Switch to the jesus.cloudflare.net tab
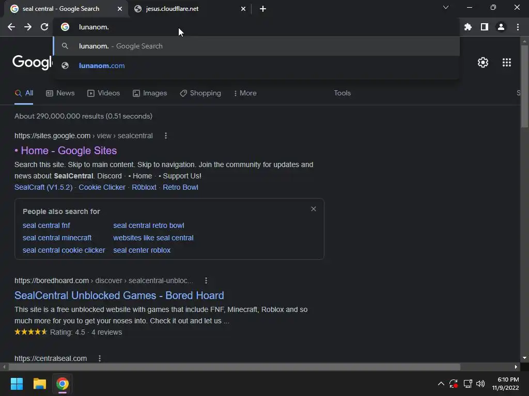This screenshot has height=396, width=529. pos(189,9)
